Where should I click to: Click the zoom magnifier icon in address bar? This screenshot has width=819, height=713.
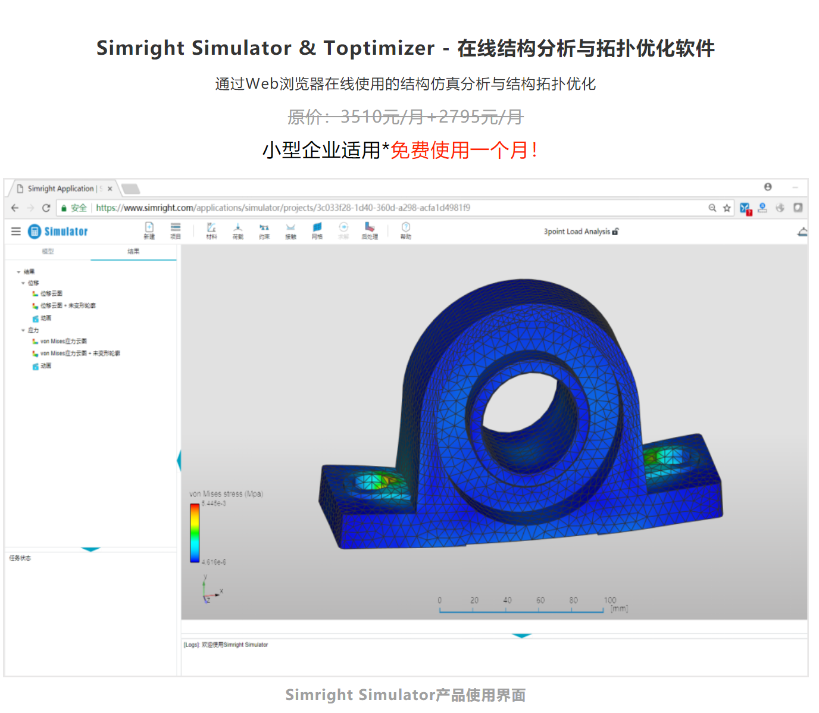[x=712, y=208]
